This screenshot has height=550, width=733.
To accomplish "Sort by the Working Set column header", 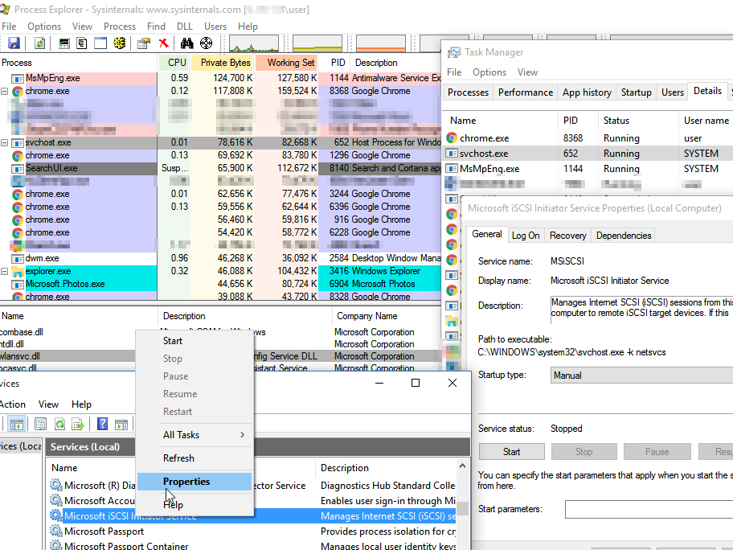I will click(x=287, y=63).
